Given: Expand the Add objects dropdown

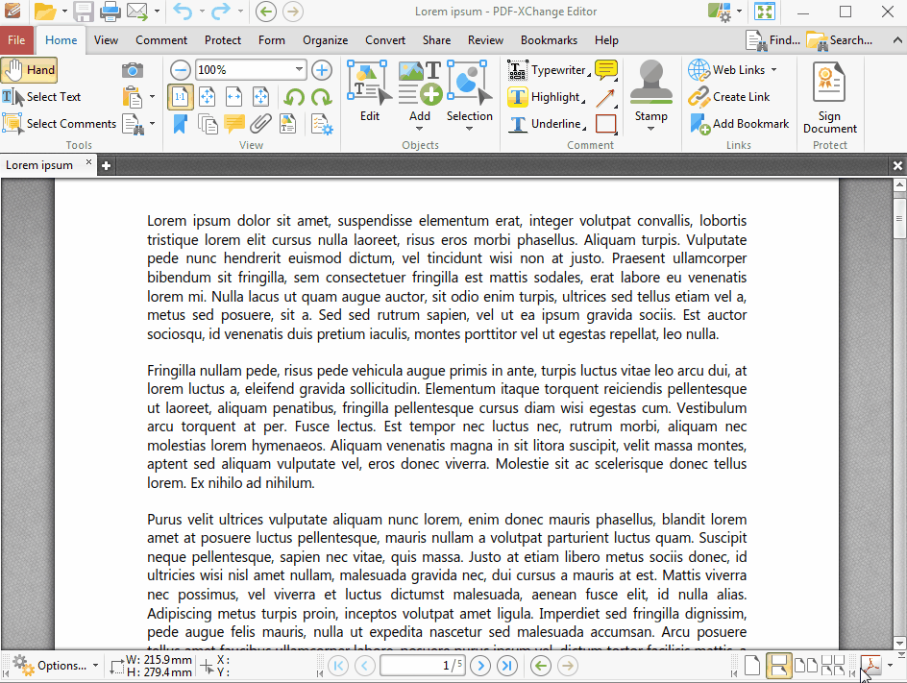Looking at the screenshot, I should 420,129.
